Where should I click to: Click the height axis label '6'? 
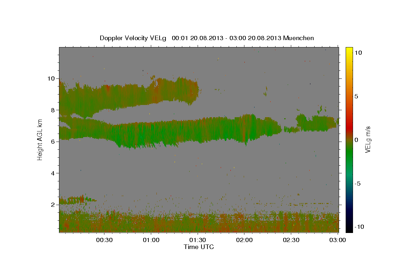[x=54, y=142]
